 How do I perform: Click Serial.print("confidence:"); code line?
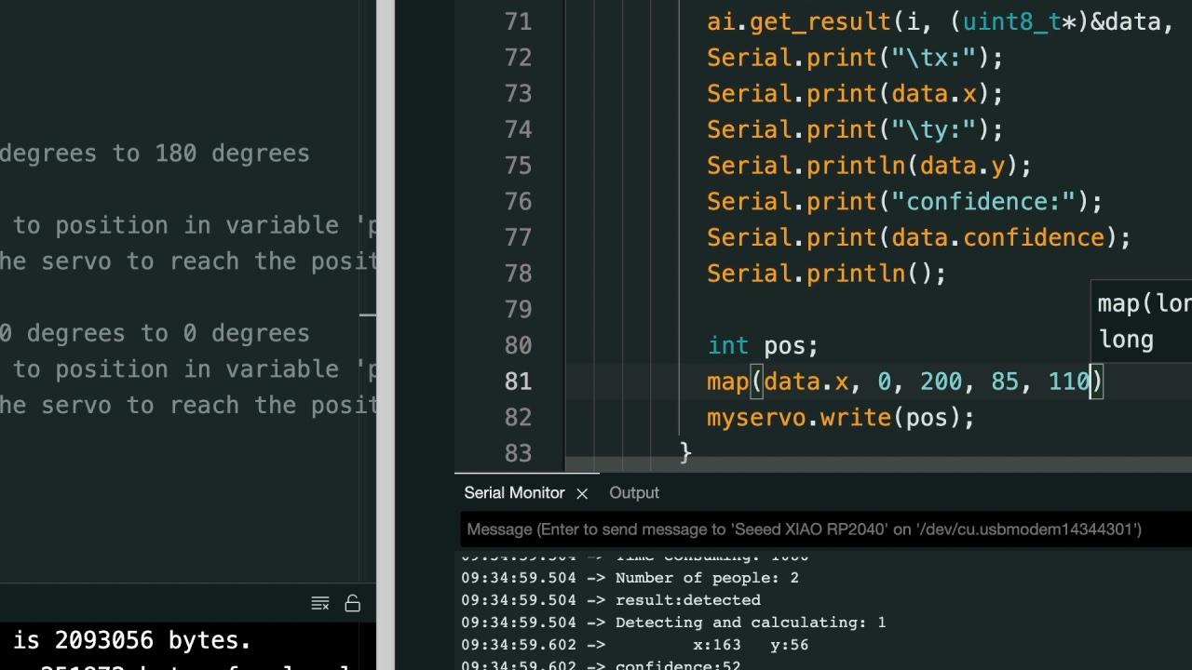(x=904, y=202)
